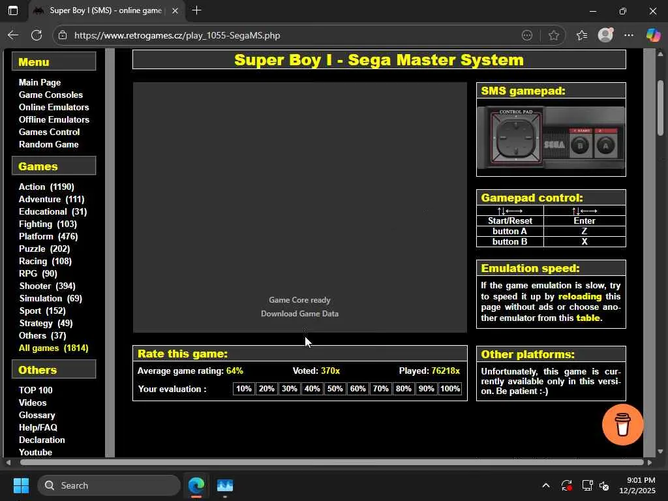Reload the page with refresh icon

tap(37, 35)
